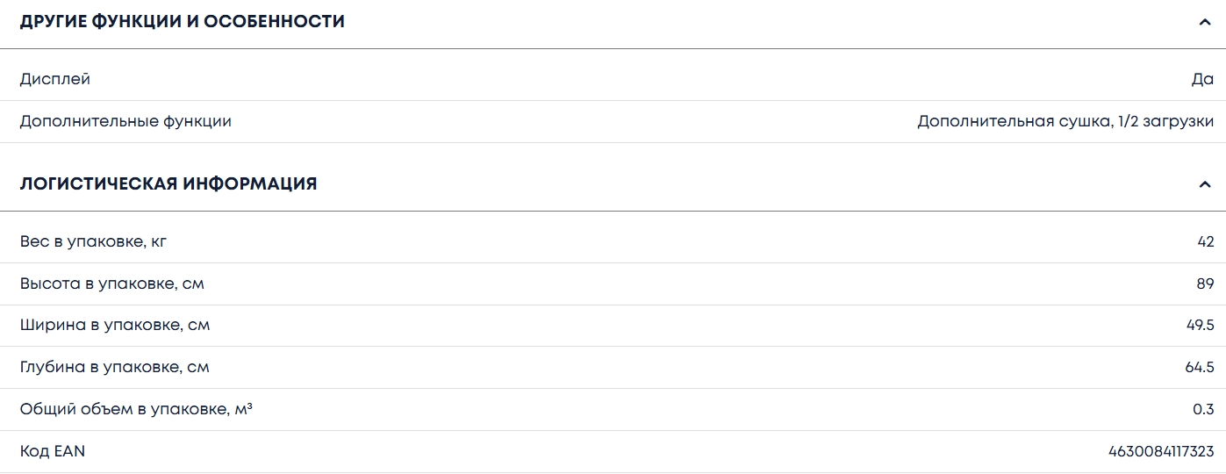Screen dimensions: 1226x474
Task: Click the packaged width value 49.5
Action: pyautogui.click(x=1200, y=326)
